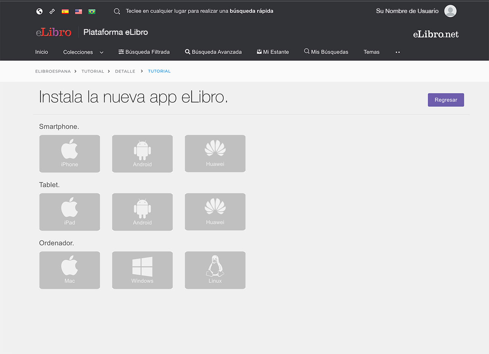This screenshot has height=354, width=489.
Task: Switch language with the United States flag
Action: pyautogui.click(x=79, y=11)
